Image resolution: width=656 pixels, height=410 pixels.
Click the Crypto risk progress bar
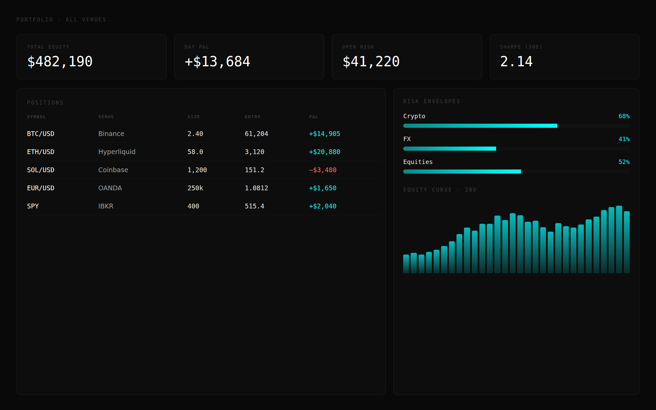pyautogui.click(x=516, y=126)
